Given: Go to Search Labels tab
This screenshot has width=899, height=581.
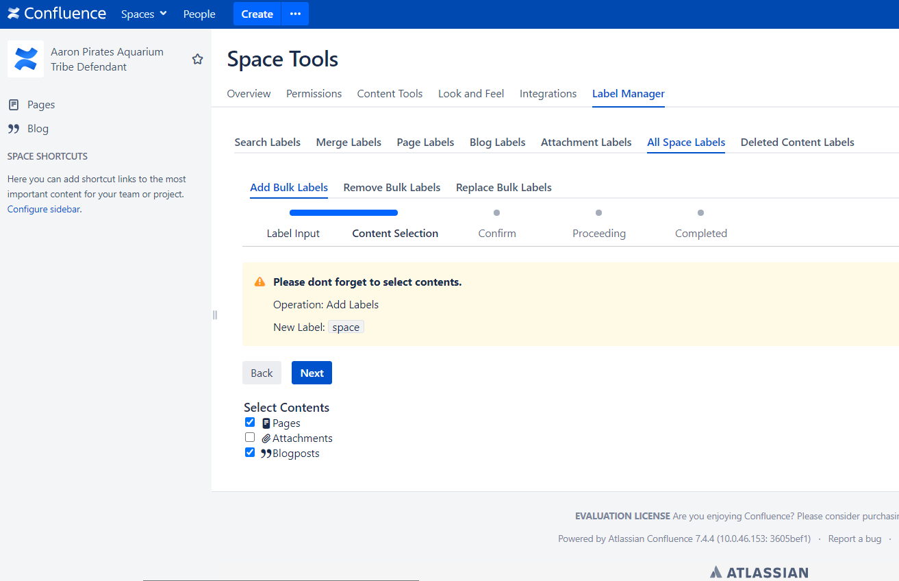Looking at the screenshot, I should [267, 143].
